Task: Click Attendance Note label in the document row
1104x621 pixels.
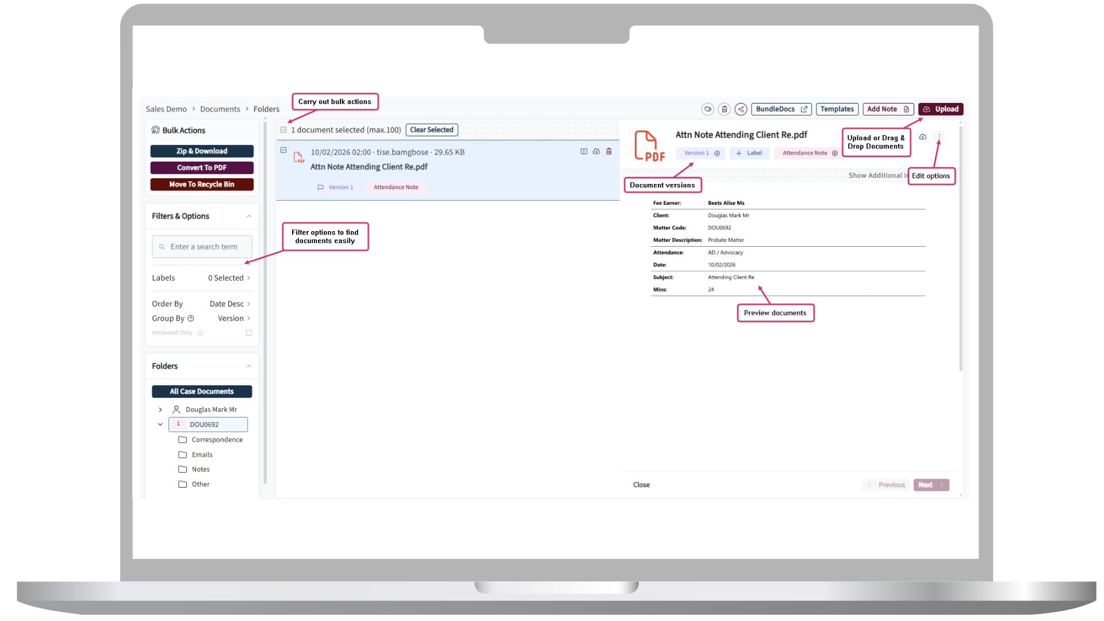Action: coord(396,187)
